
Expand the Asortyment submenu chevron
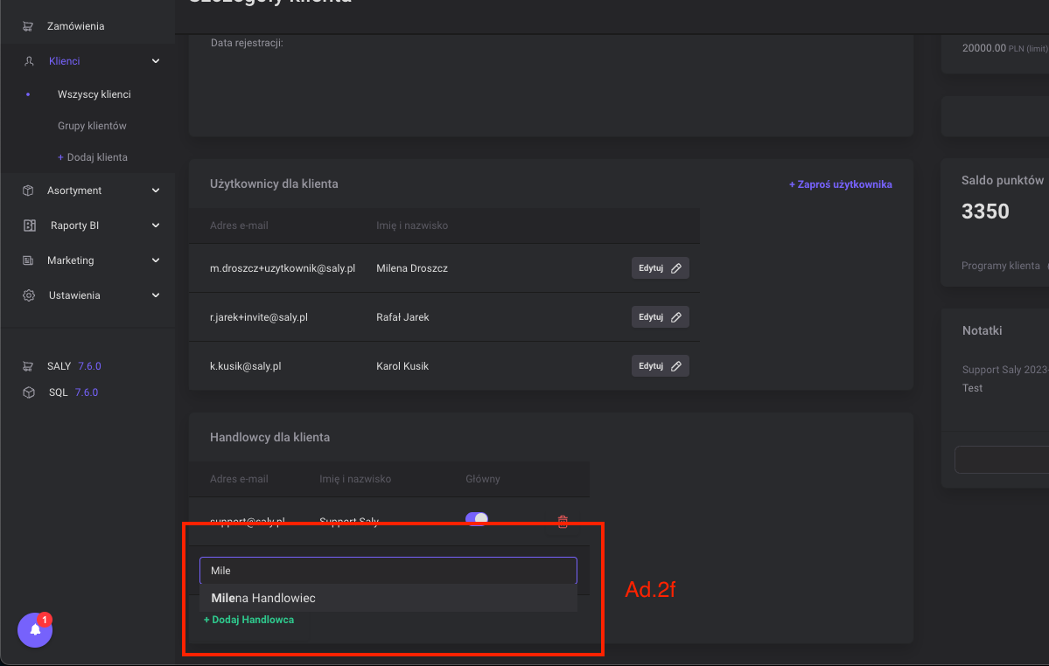(156, 191)
